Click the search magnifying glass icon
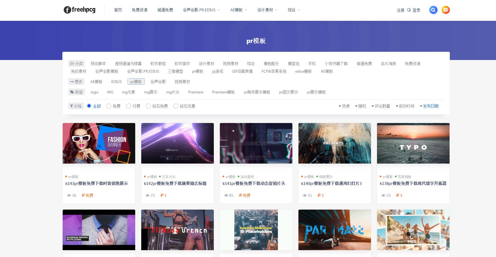The width and height of the screenshot is (496, 257). tap(433, 10)
